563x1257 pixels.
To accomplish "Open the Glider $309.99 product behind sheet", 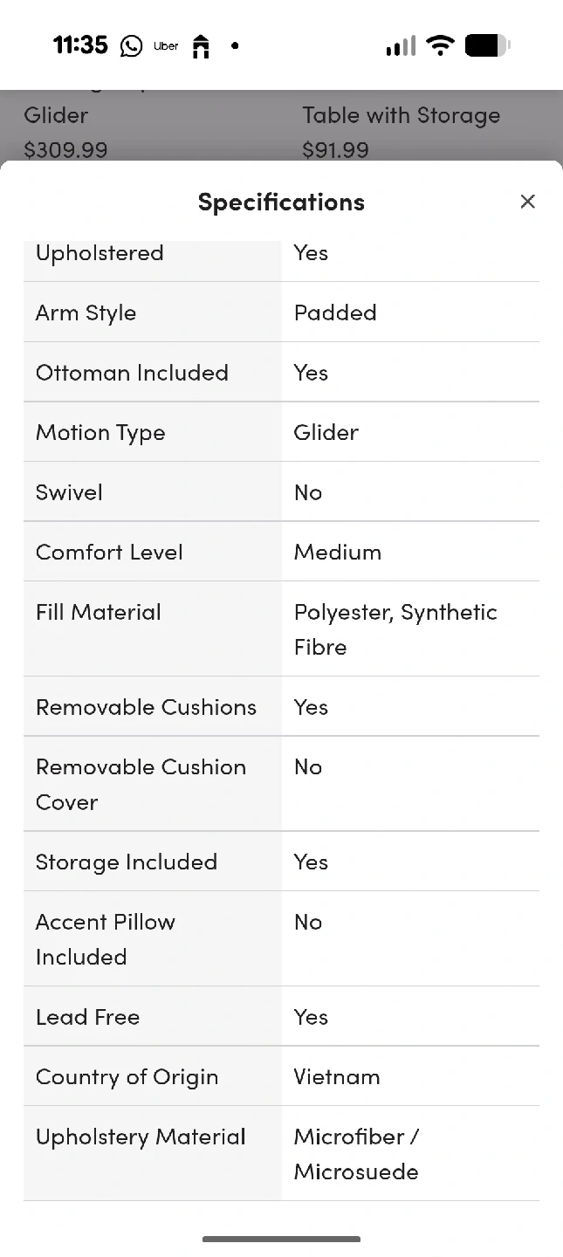I will click(x=66, y=132).
